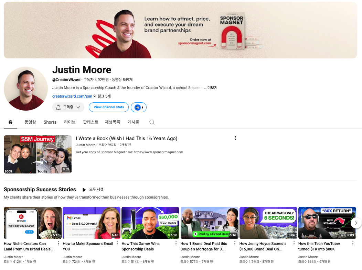This screenshot has height=270, width=362.
Task: Play the $5M Journey featured video thumbnail
Action: 38,154
